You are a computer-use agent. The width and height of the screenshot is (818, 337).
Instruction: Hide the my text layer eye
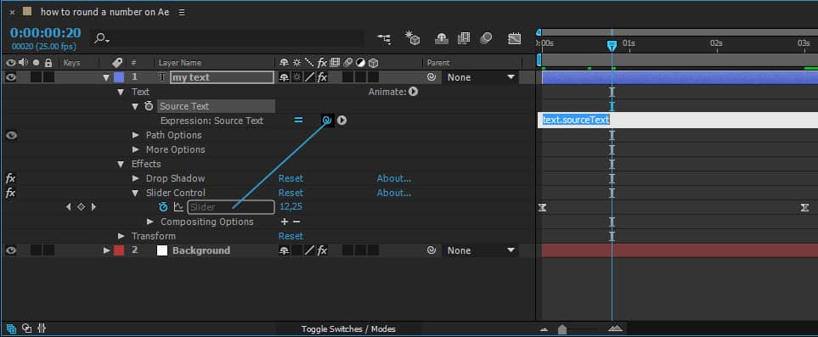tap(10, 77)
